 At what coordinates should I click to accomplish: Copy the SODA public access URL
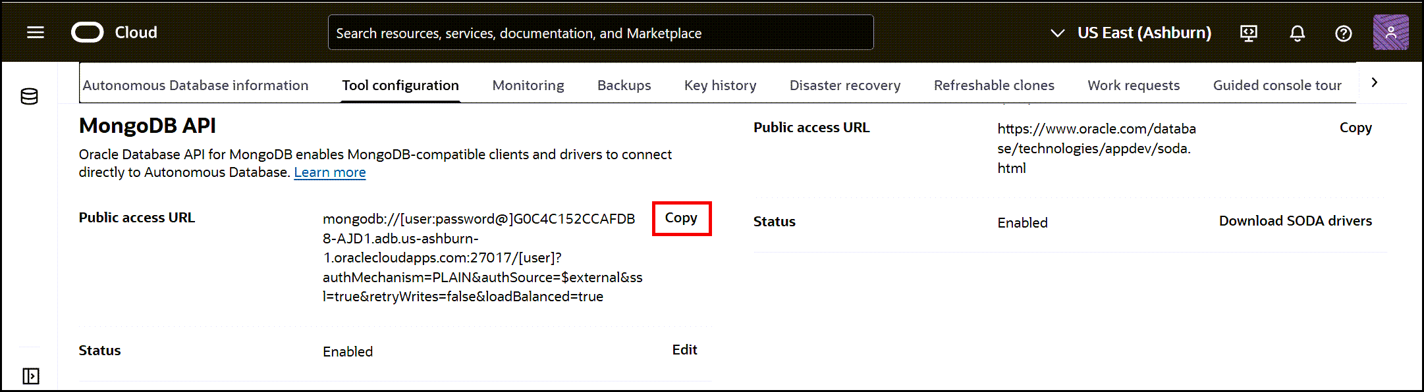(1356, 128)
